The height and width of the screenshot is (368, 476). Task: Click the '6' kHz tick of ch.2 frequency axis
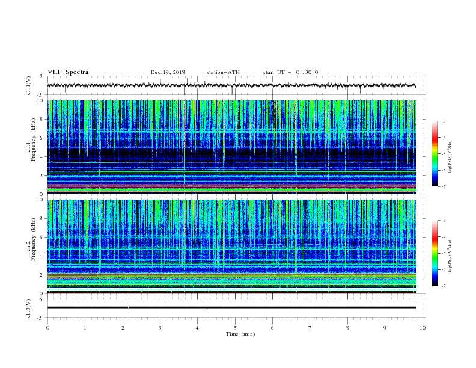click(42, 237)
